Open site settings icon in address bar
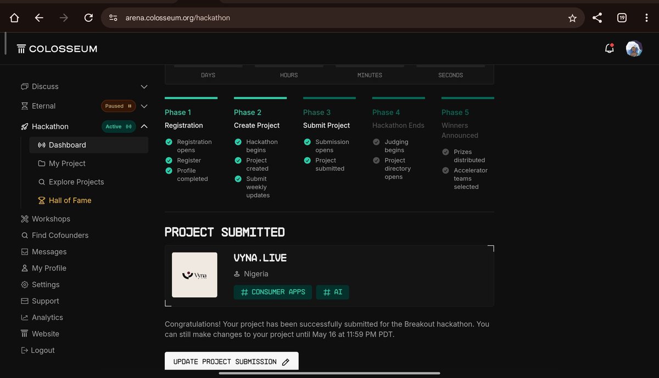Viewport: 659px width, 378px height. [x=113, y=18]
